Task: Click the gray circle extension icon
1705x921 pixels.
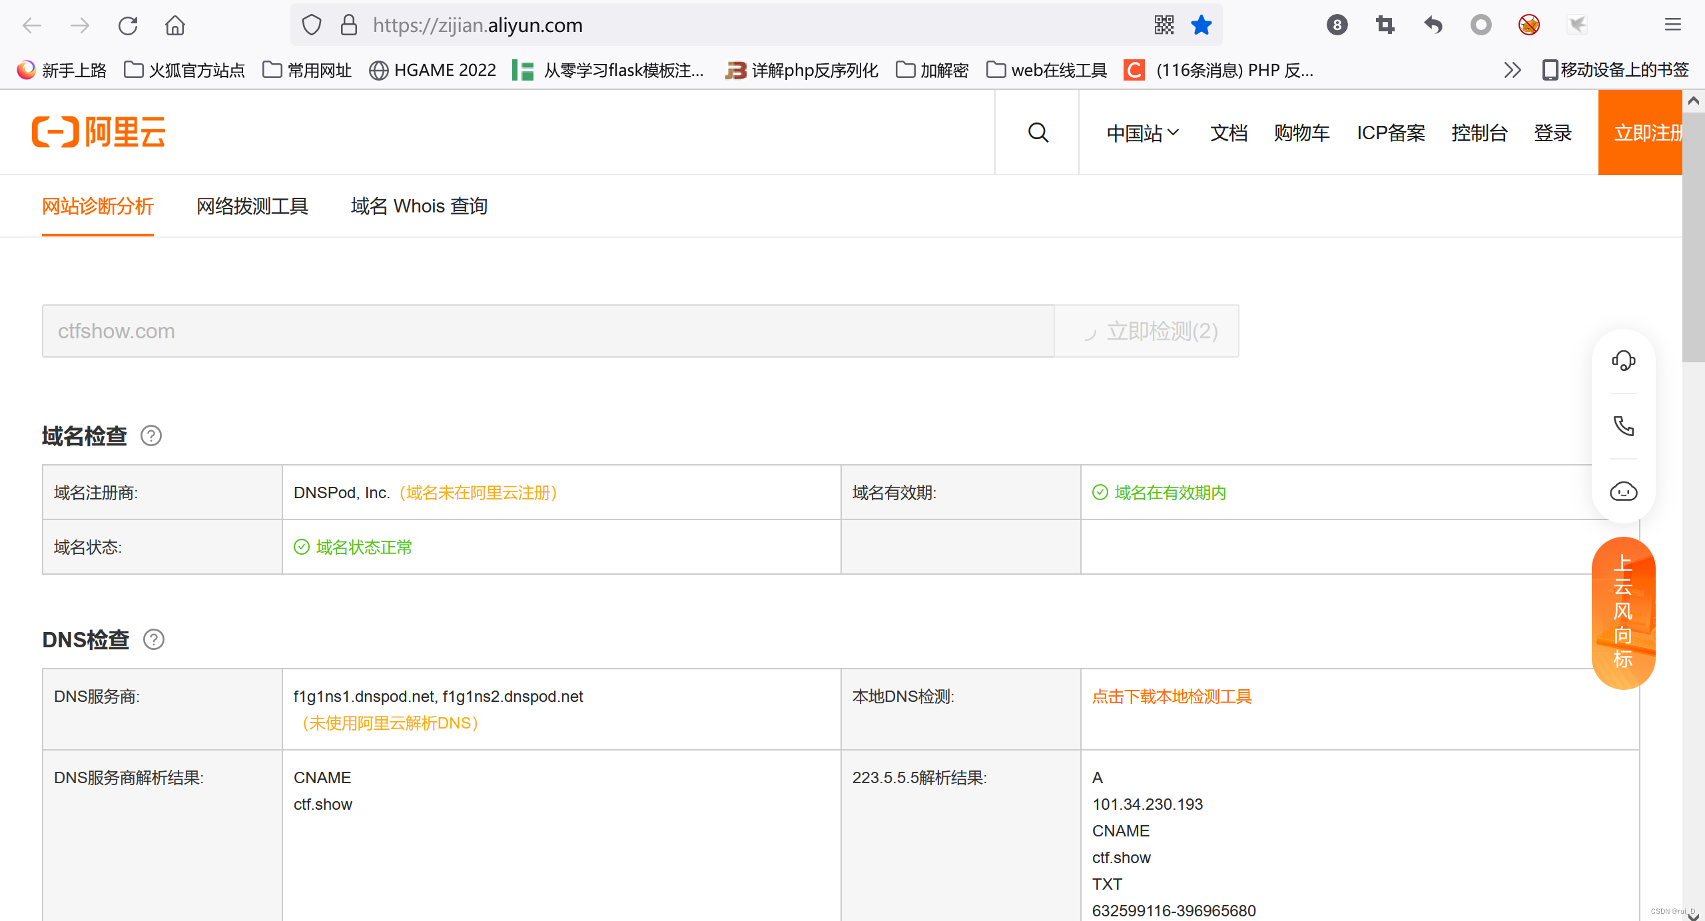Action: [1481, 25]
